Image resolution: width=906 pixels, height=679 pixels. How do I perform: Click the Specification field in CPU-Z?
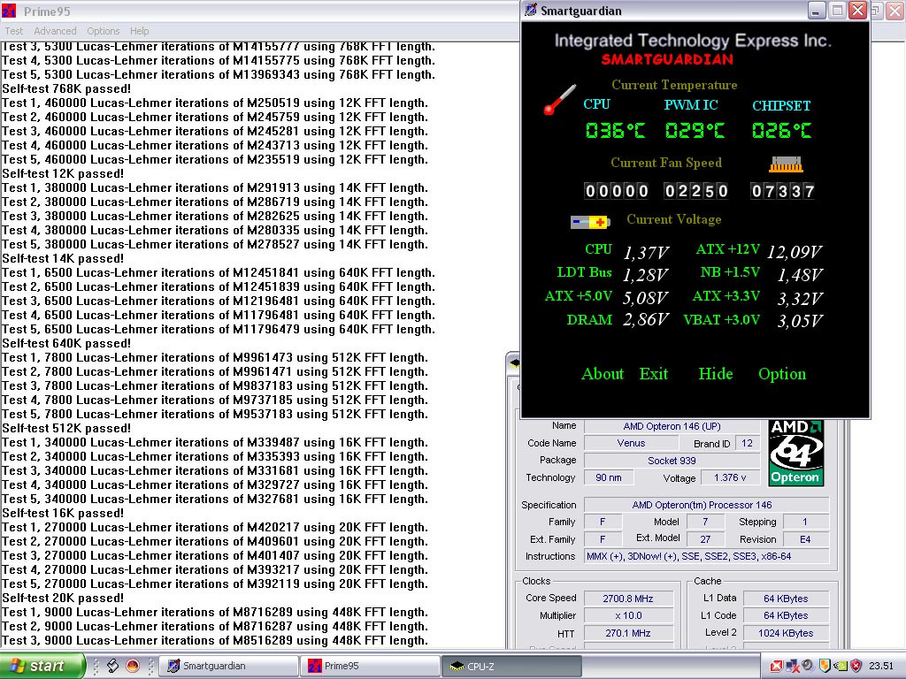pos(706,505)
